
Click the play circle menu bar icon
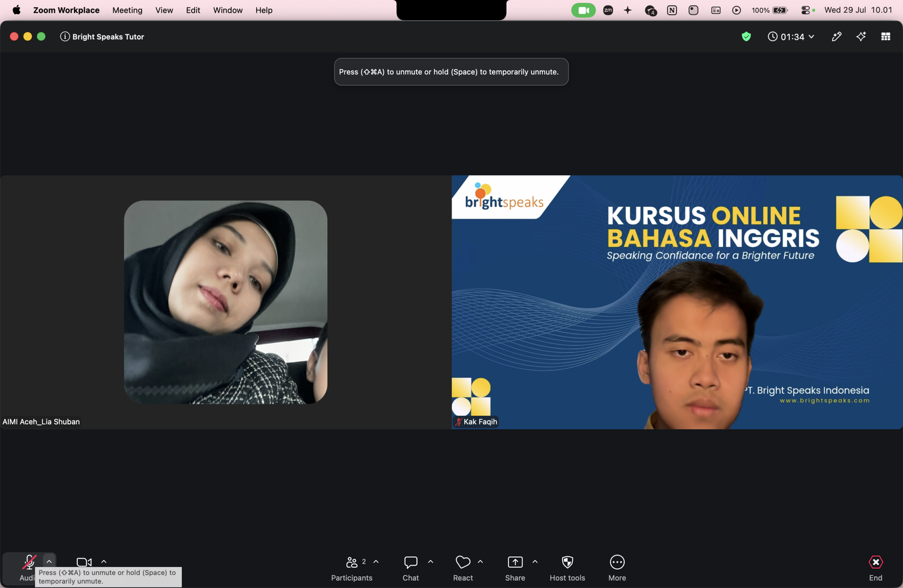click(737, 10)
